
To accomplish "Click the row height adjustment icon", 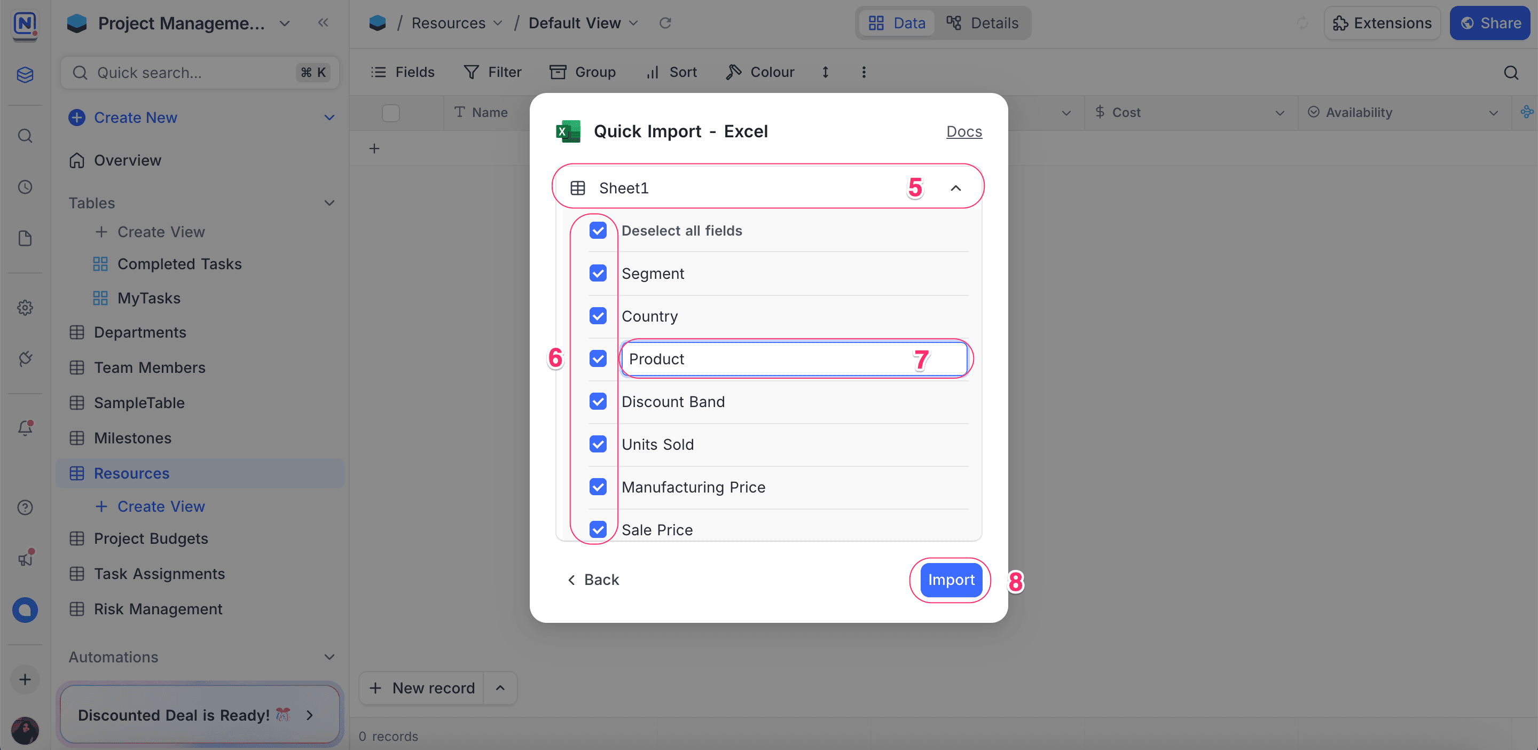I will tap(825, 72).
